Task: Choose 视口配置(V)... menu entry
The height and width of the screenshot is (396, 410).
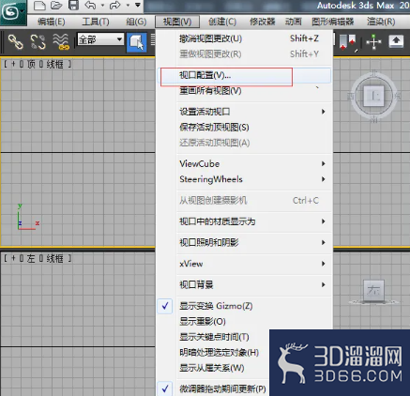Action: pyautogui.click(x=245, y=75)
